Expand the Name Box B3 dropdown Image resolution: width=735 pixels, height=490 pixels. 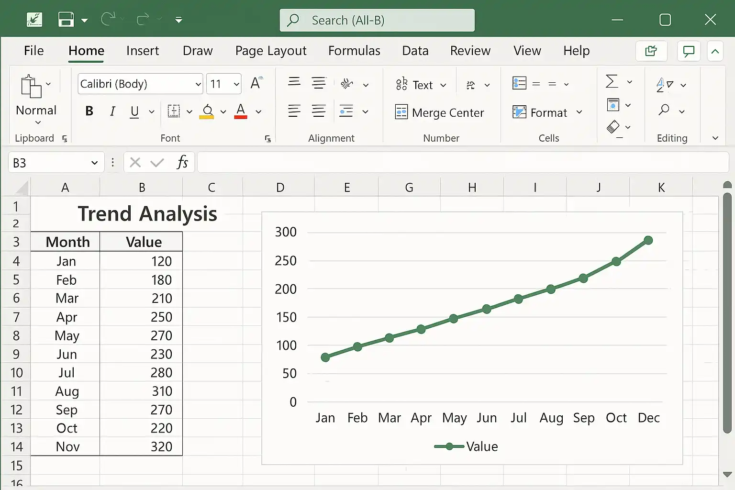click(x=94, y=163)
